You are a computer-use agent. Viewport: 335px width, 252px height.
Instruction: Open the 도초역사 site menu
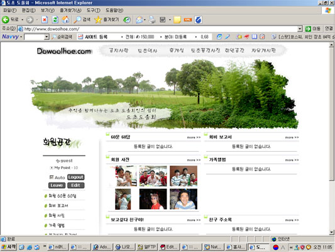[148, 51]
